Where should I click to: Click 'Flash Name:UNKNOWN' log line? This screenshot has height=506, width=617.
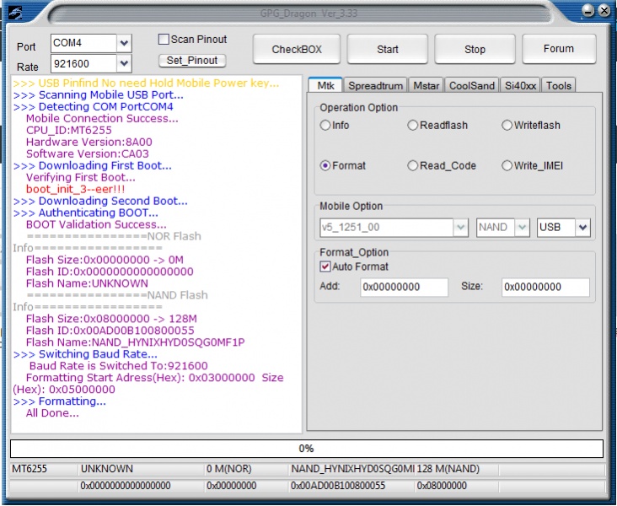(x=87, y=283)
